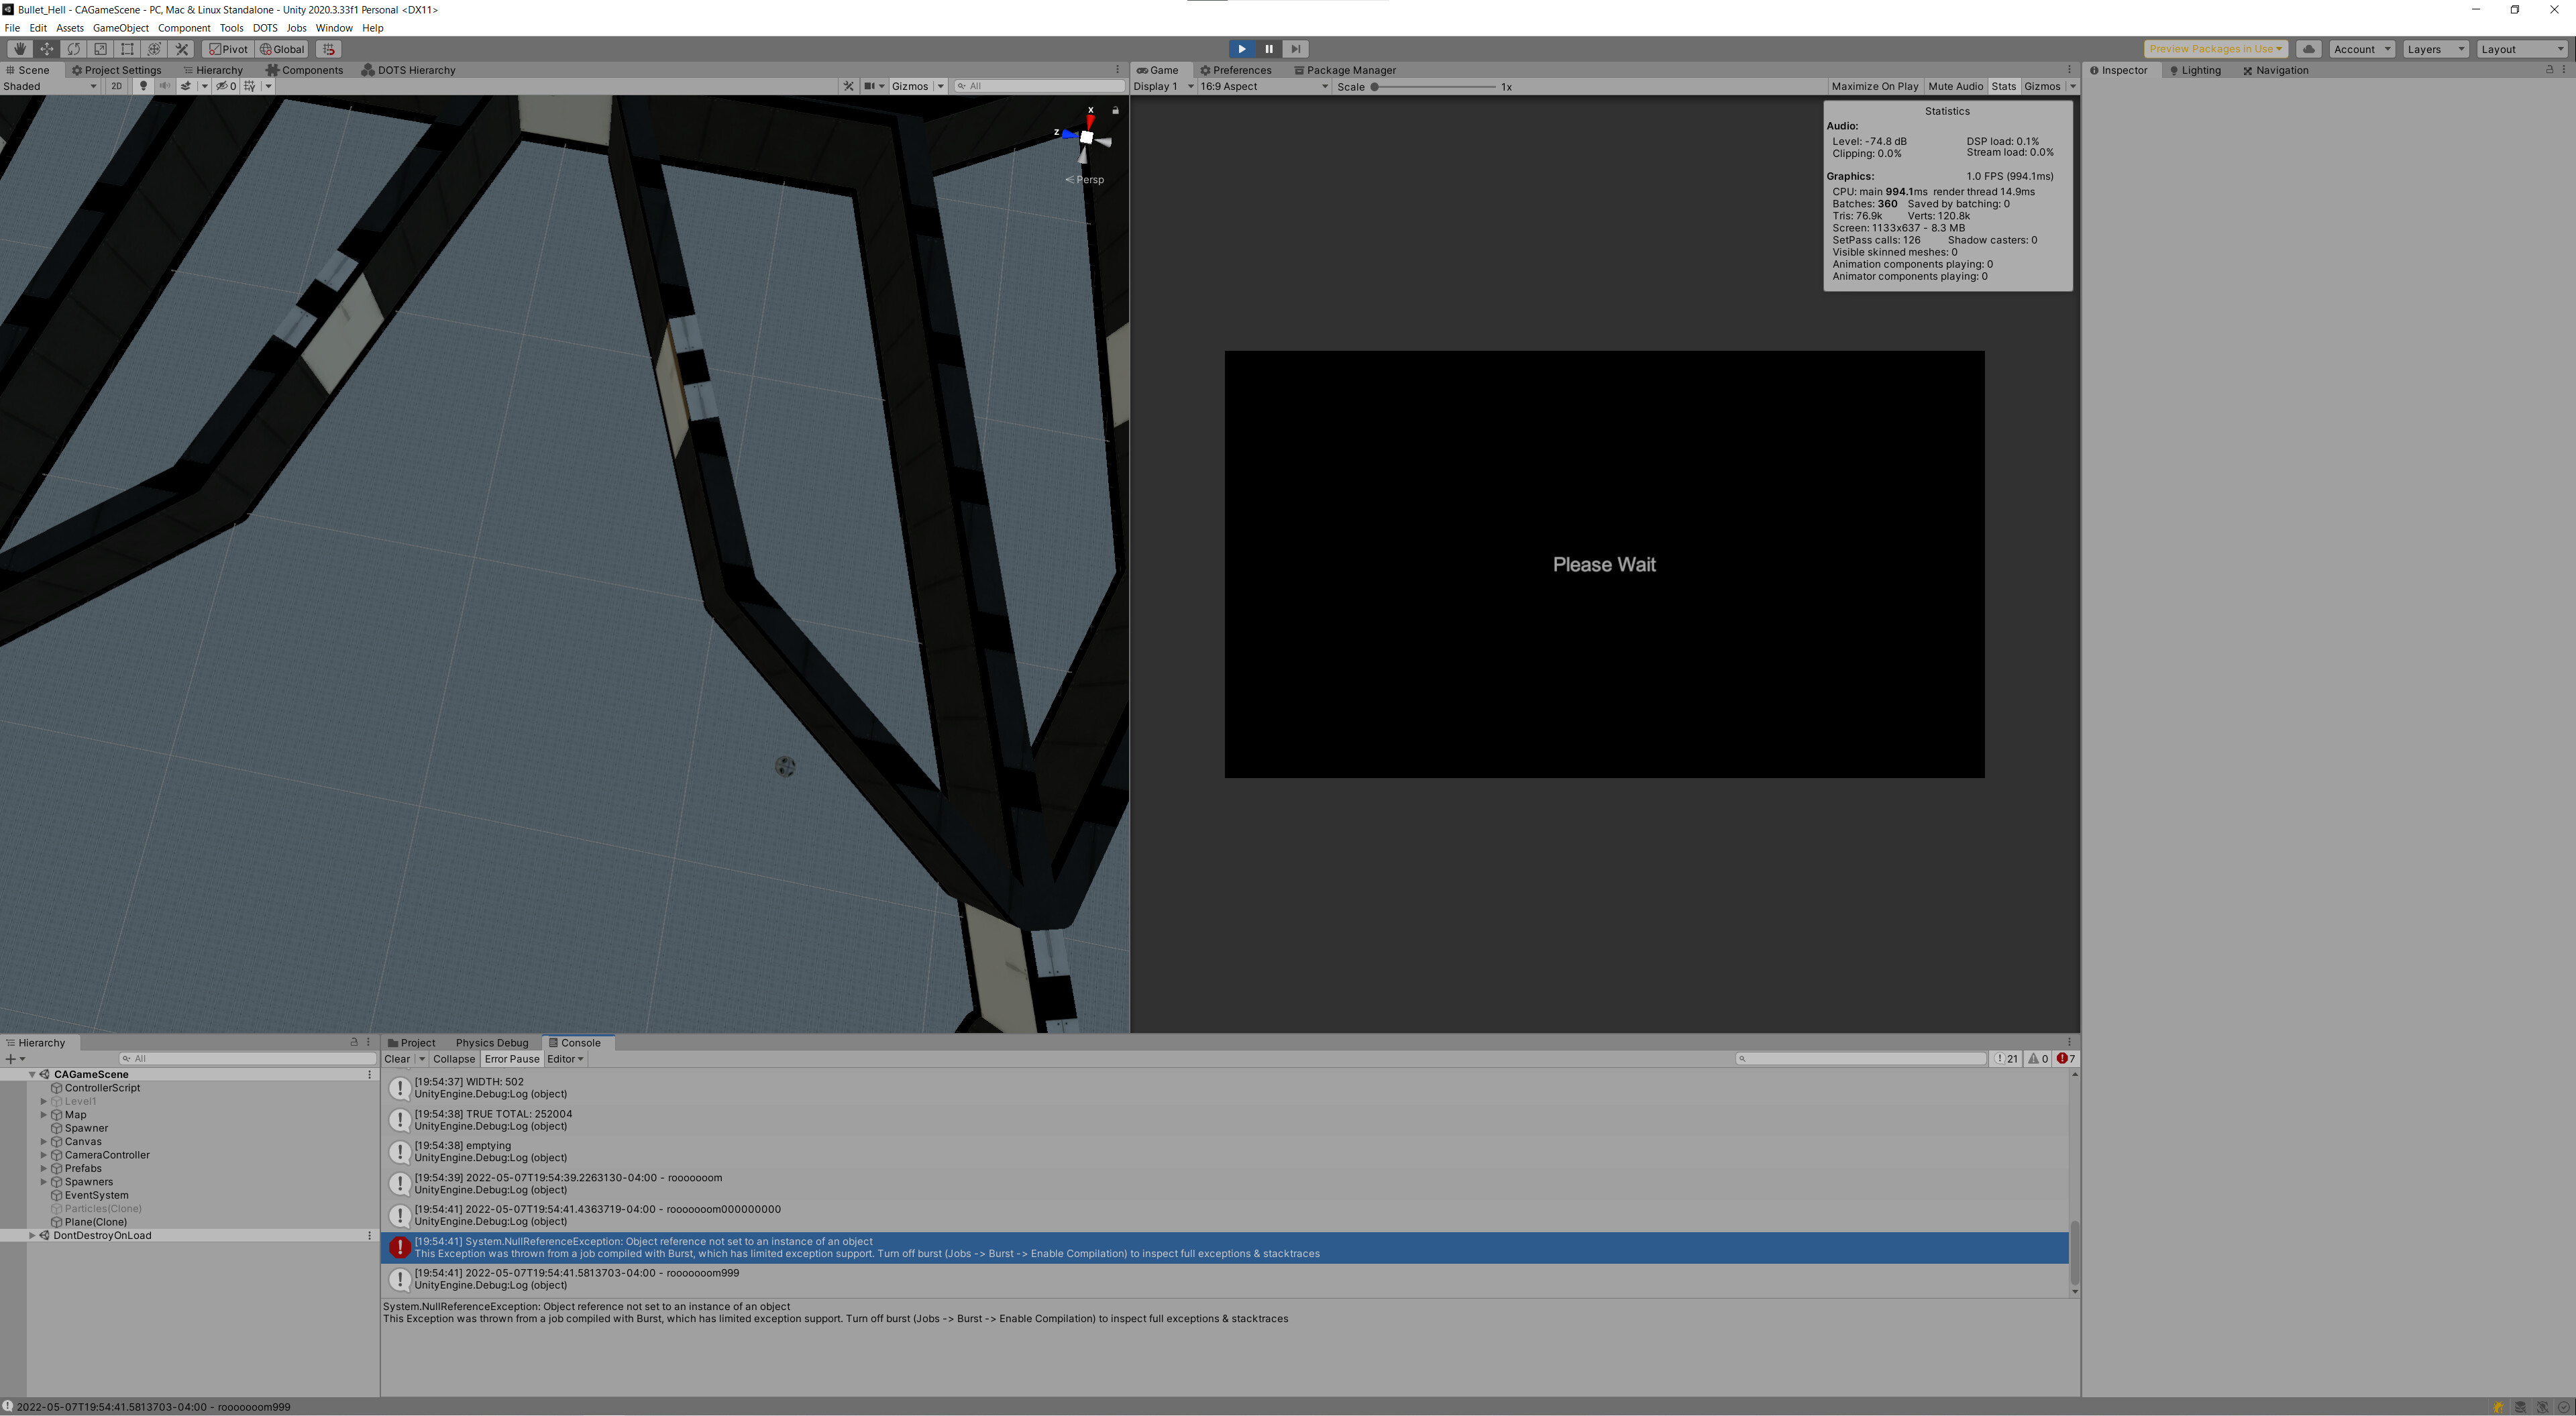Open the 16:9 Aspect dropdown
Screen dimensions: 2576x1416
pyautogui.click(x=1263, y=87)
